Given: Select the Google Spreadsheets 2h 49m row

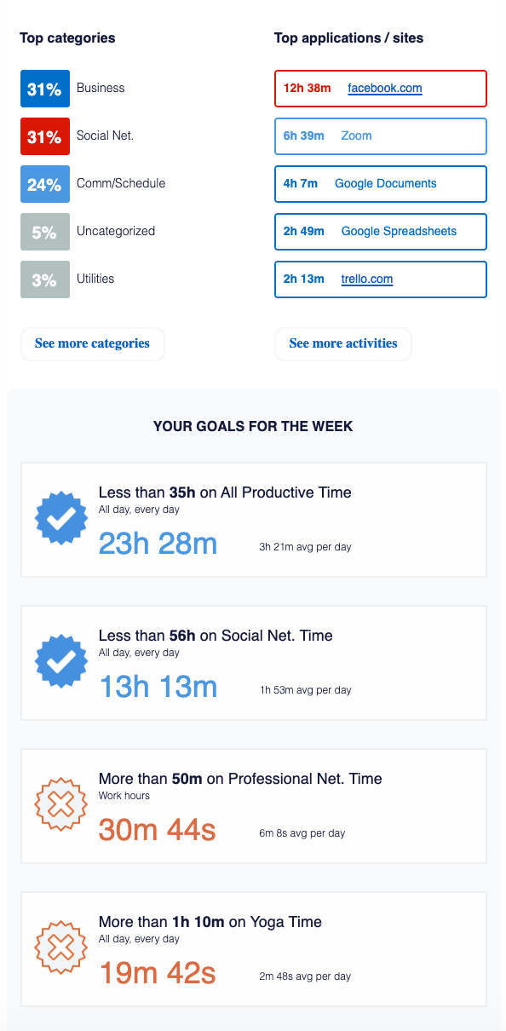Looking at the screenshot, I should 381,232.
